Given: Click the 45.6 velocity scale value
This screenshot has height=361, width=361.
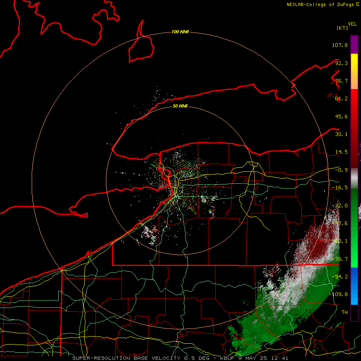Looking at the screenshot, I should click(x=341, y=116).
